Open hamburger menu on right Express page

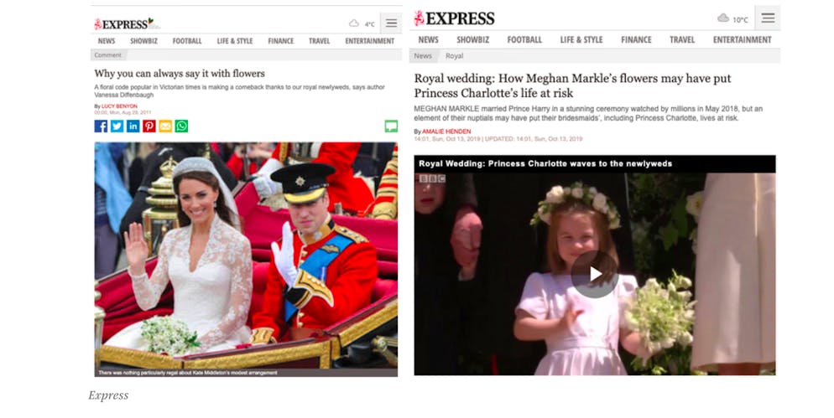[x=768, y=18]
